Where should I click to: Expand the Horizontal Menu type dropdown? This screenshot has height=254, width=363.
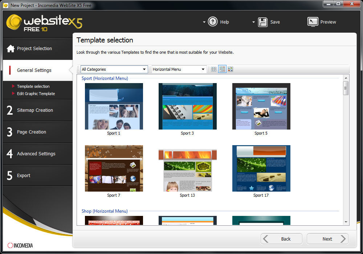(179, 69)
